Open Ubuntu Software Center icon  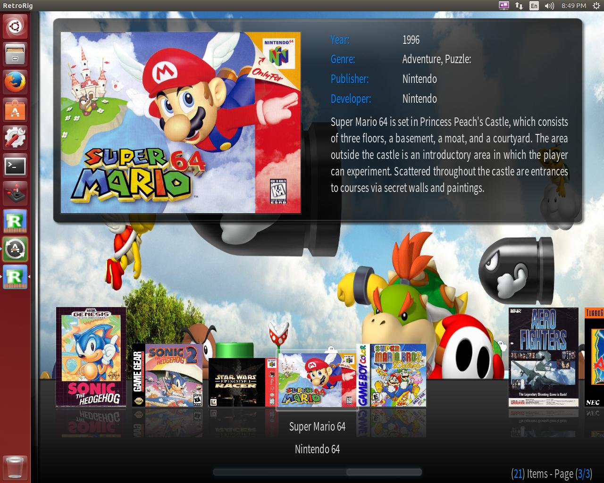(15, 110)
